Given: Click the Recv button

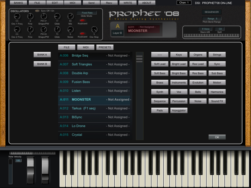Looking at the screenshot, I should (x=109, y=3).
